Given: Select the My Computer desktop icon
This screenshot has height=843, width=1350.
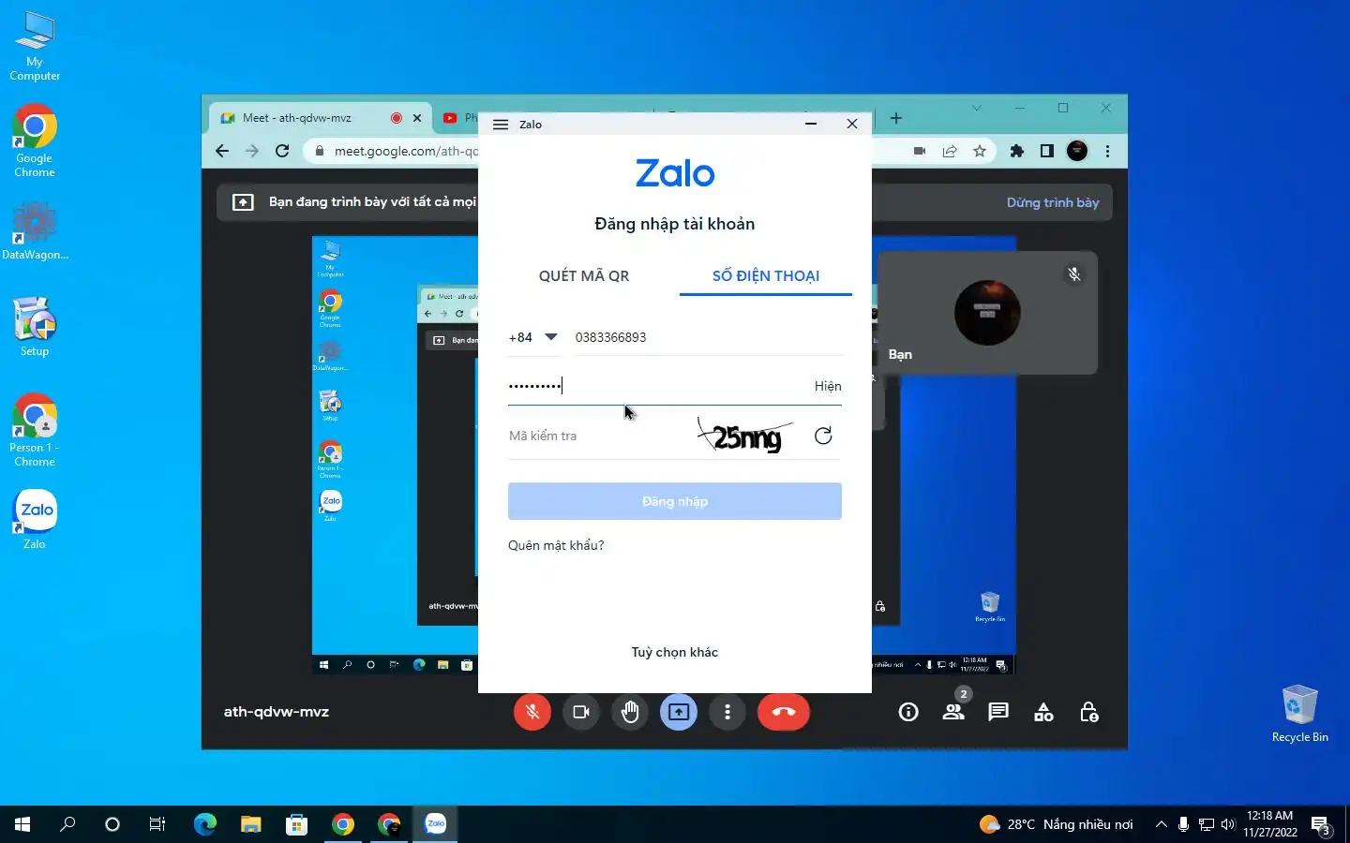Looking at the screenshot, I should [x=35, y=45].
